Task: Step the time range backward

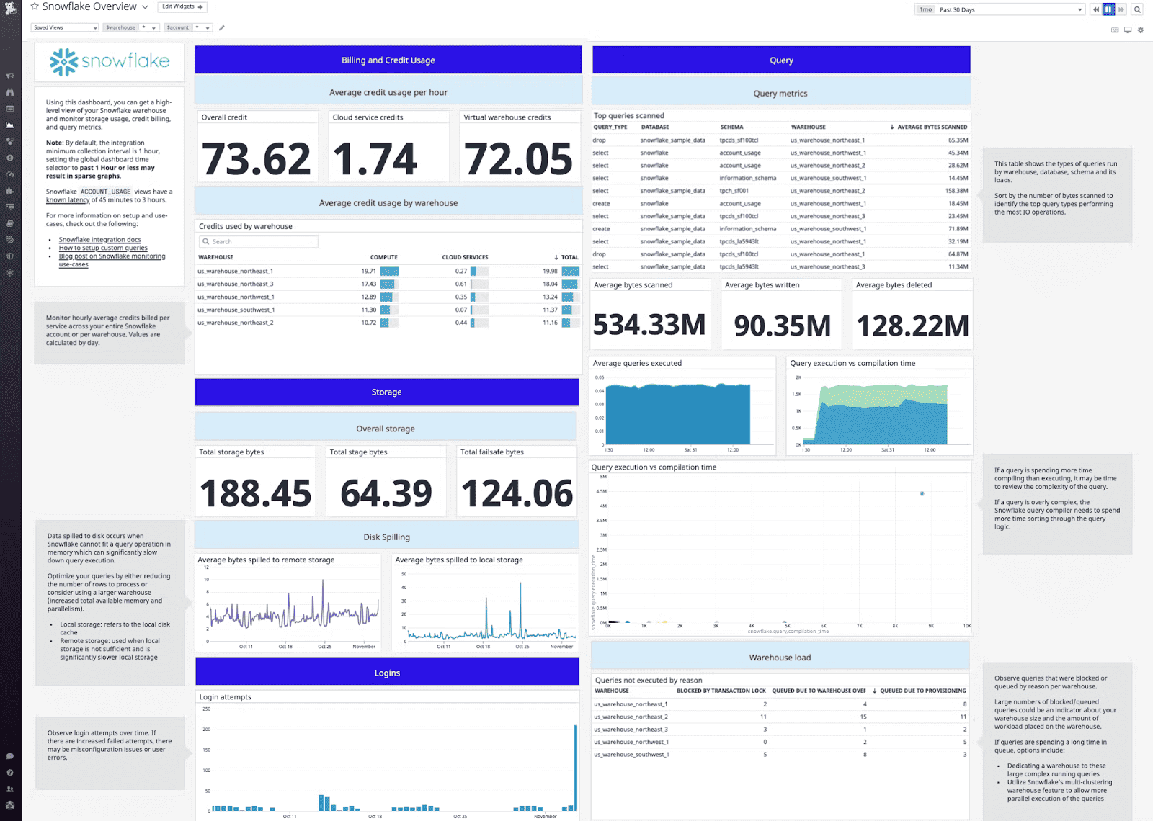Action: [1096, 9]
